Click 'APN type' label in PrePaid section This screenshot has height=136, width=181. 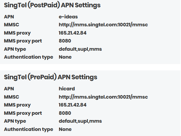[x=15, y=121]
